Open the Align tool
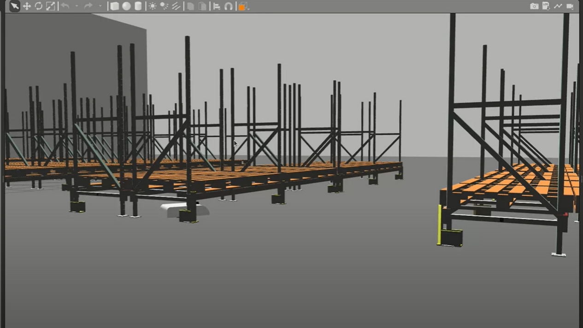583x328 pixels. [x=217, y=6]
